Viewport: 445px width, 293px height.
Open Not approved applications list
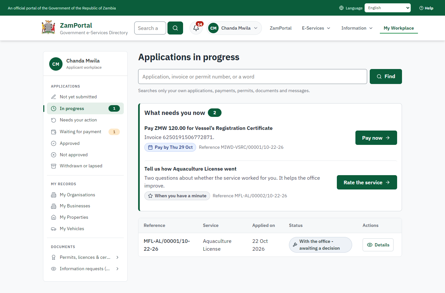coord(85,155)
